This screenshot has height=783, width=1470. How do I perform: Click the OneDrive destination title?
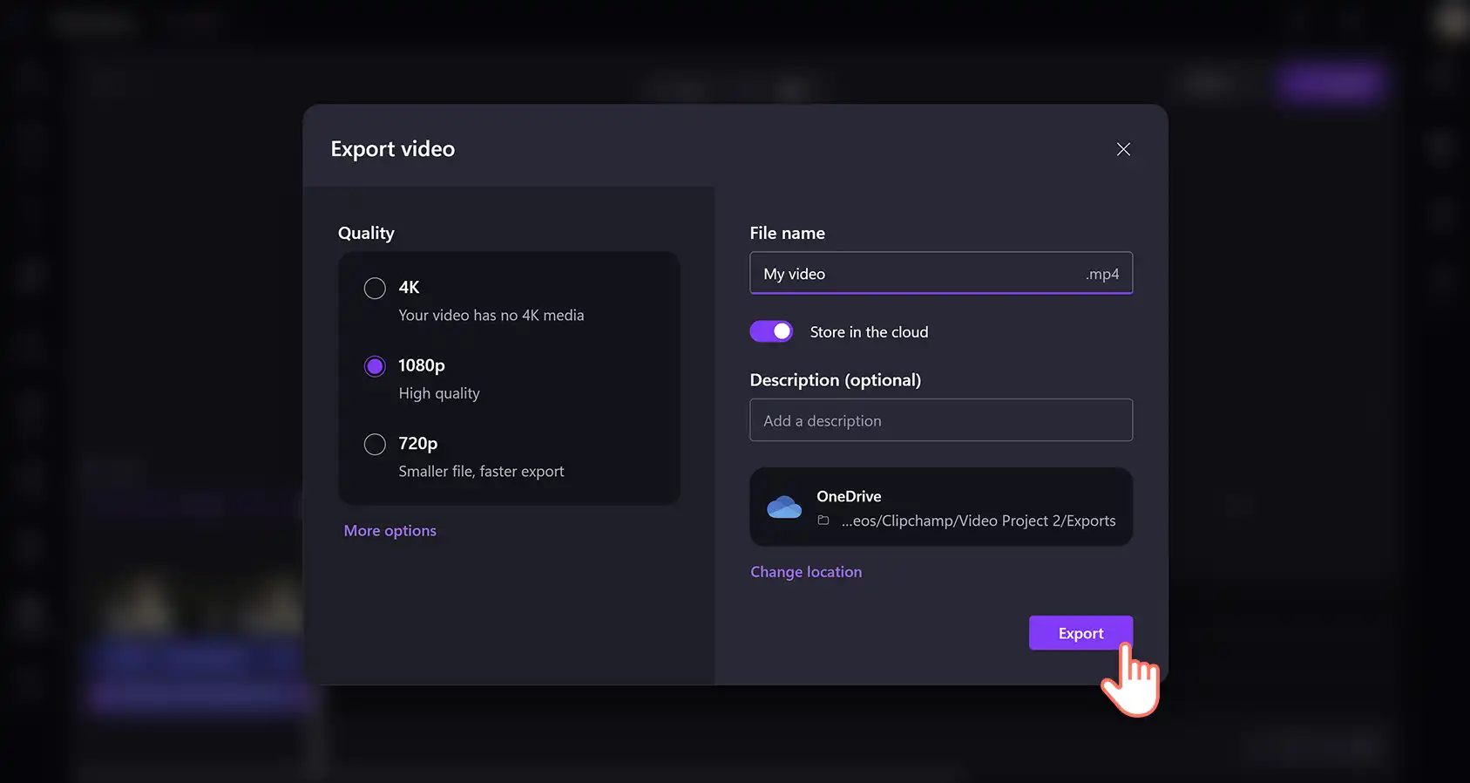pyautogui.click(x=849, y=496)
